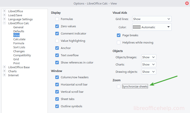The image size is (190, 113).
Task: Uncheck the Zero values checkbox
Action: pos(57,26)
